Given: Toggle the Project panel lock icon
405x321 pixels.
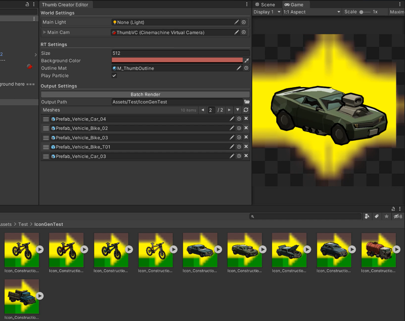Looking at the screenshot, I should (393, 209).
